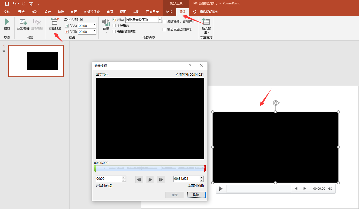Select the 播放 video tools tab
Viewport: 359px width, 209px height.
tap(182, 12)
